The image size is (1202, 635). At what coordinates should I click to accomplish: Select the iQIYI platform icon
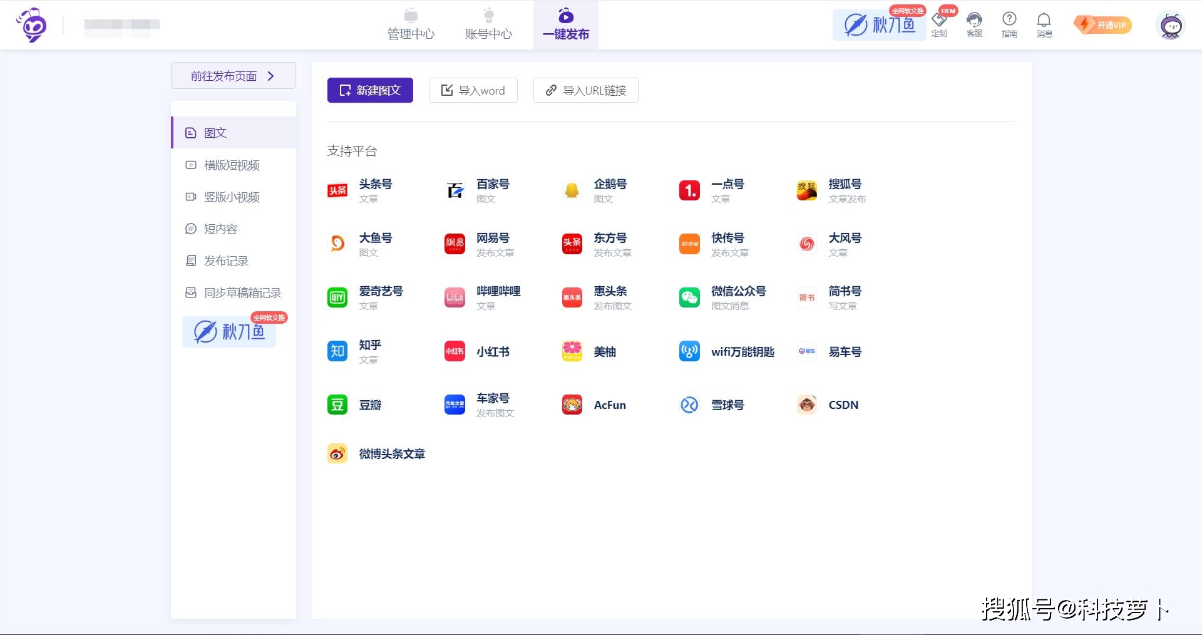[337, 297]
